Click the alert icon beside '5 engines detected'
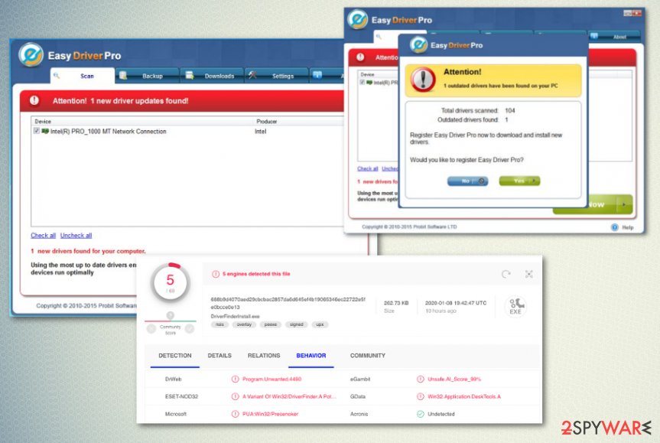 click(216, 274)
